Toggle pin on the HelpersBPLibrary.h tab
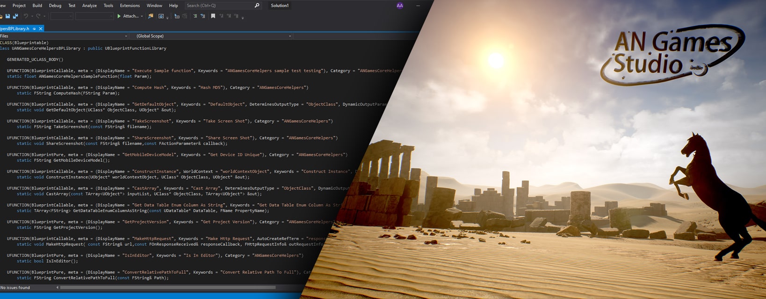 click(x=34, y=28)
